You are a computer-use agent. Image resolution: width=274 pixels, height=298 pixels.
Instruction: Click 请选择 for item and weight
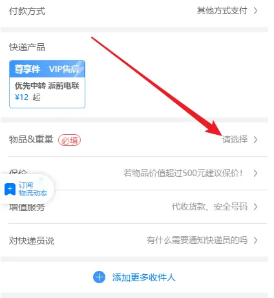click(235, 139)
